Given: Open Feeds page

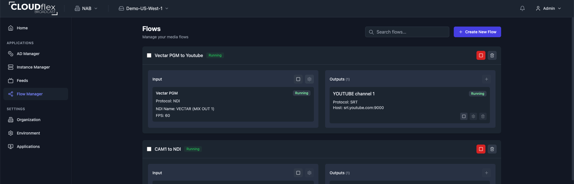Looking at the screenshot, I should 36,81.
